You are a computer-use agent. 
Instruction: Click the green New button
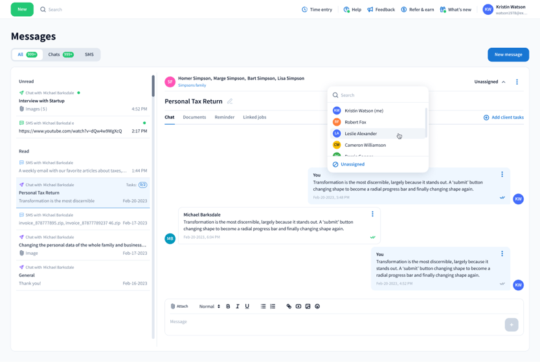(x=22, y=9)
